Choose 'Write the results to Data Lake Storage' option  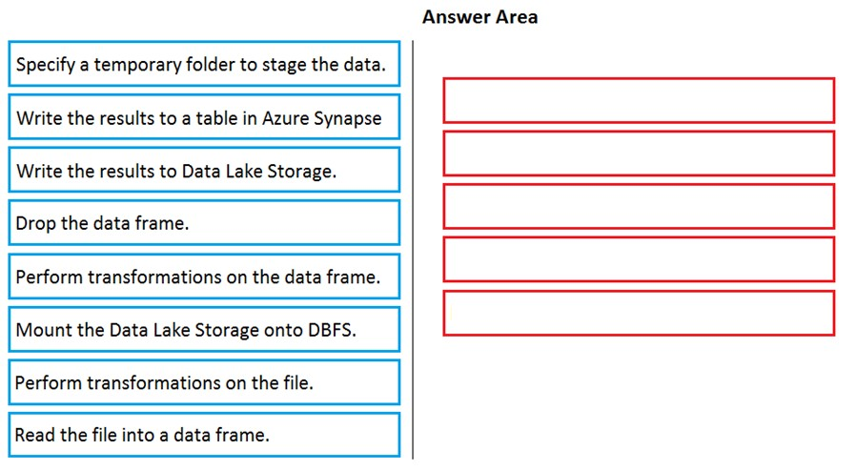204,170
